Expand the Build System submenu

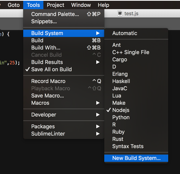pyautogui.click(x=64, y=33)
